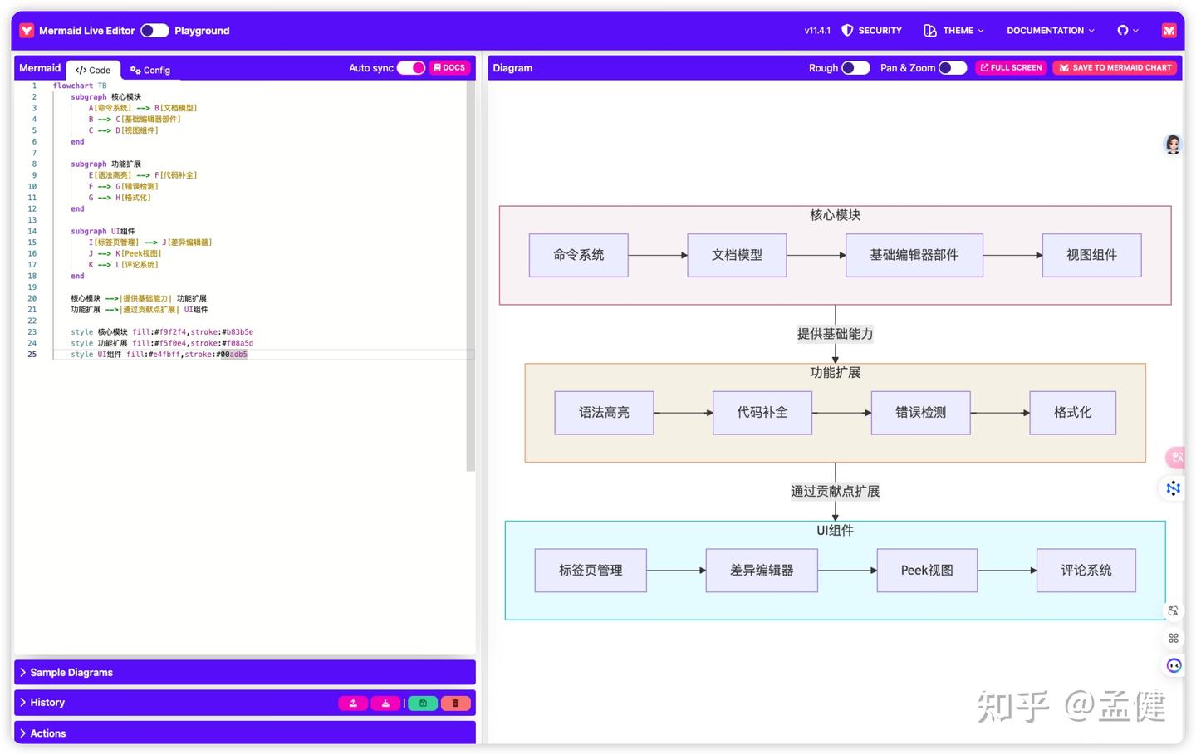Open the GitHub repository icon in the navbar

coord(1123,30)
